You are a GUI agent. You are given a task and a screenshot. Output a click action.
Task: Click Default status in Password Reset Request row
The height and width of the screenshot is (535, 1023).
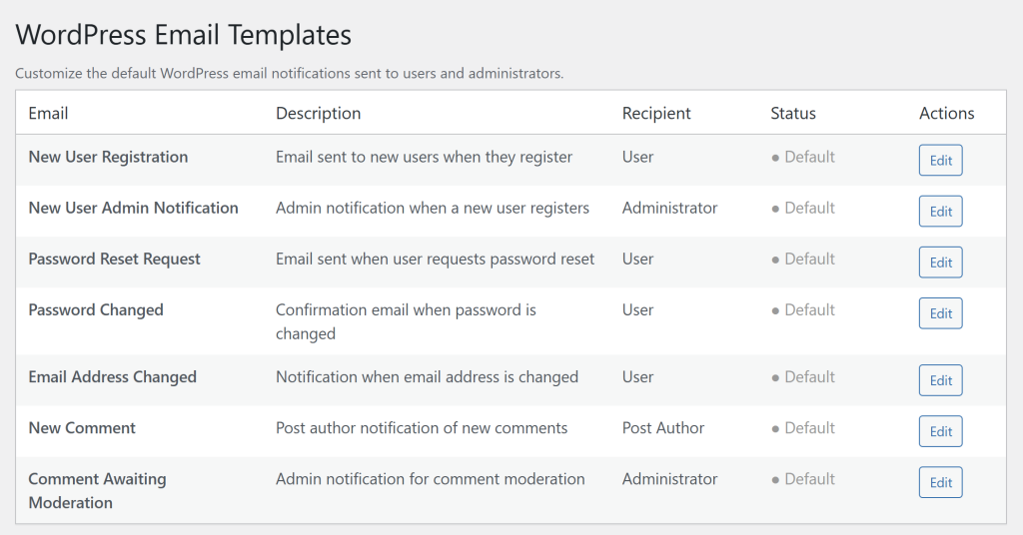click(x=803, y=259)
